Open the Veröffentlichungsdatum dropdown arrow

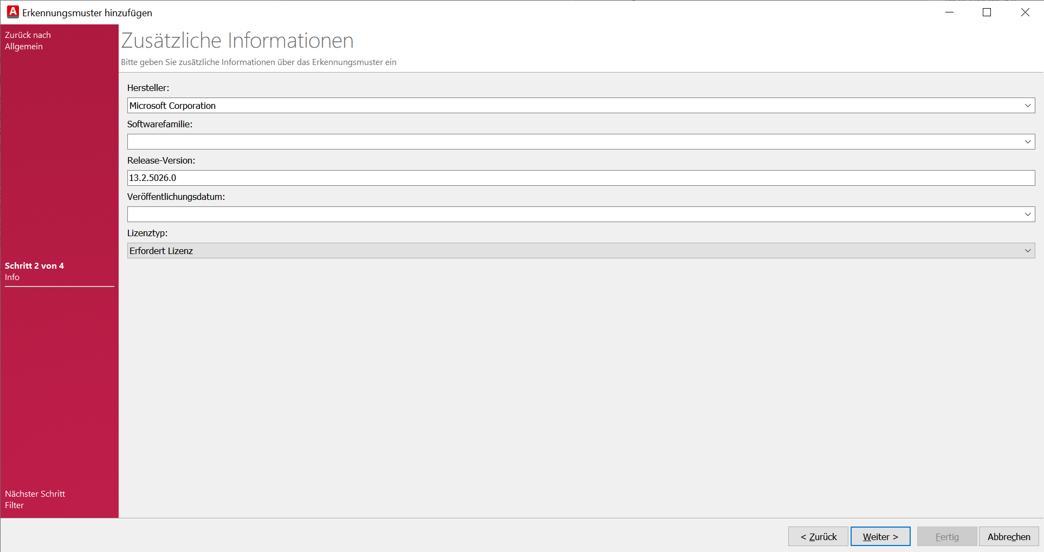coord(1027,215)
